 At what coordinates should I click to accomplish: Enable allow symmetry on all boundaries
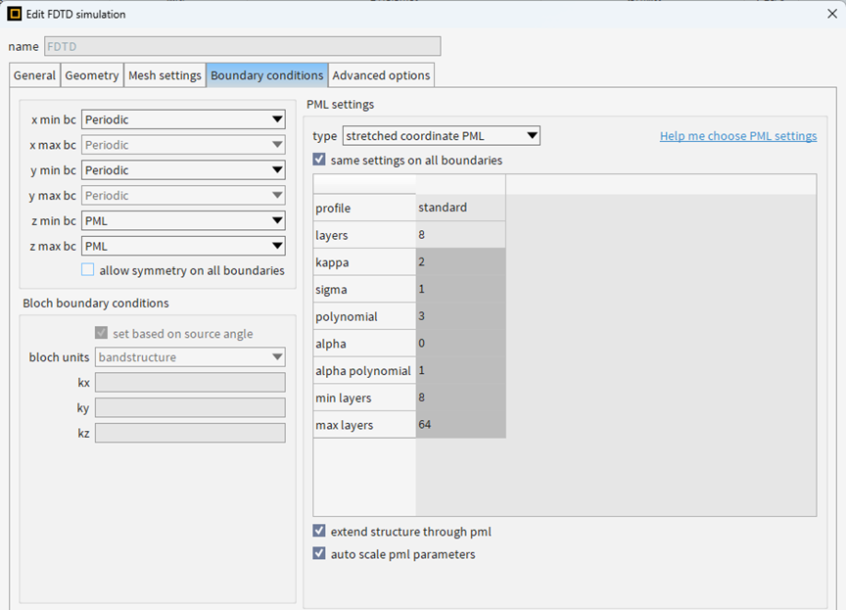pyautogui.click(x=87, y=269)
